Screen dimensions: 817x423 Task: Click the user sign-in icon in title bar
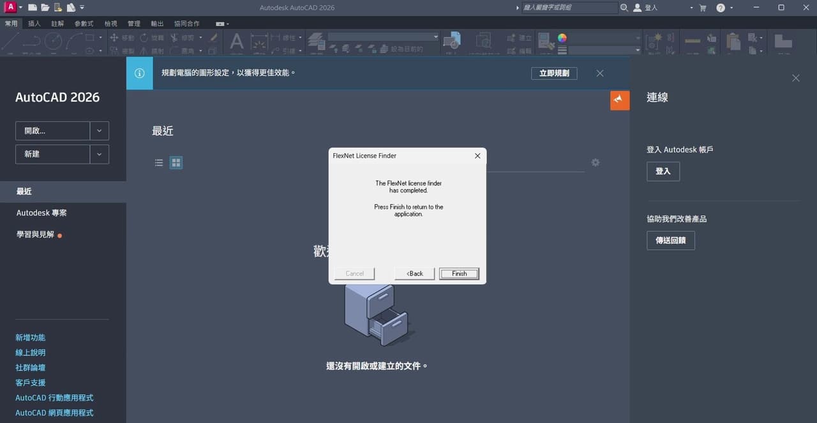637,8
